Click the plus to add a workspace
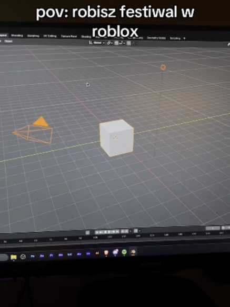The image size is (230, 307). tap(184, 38)
